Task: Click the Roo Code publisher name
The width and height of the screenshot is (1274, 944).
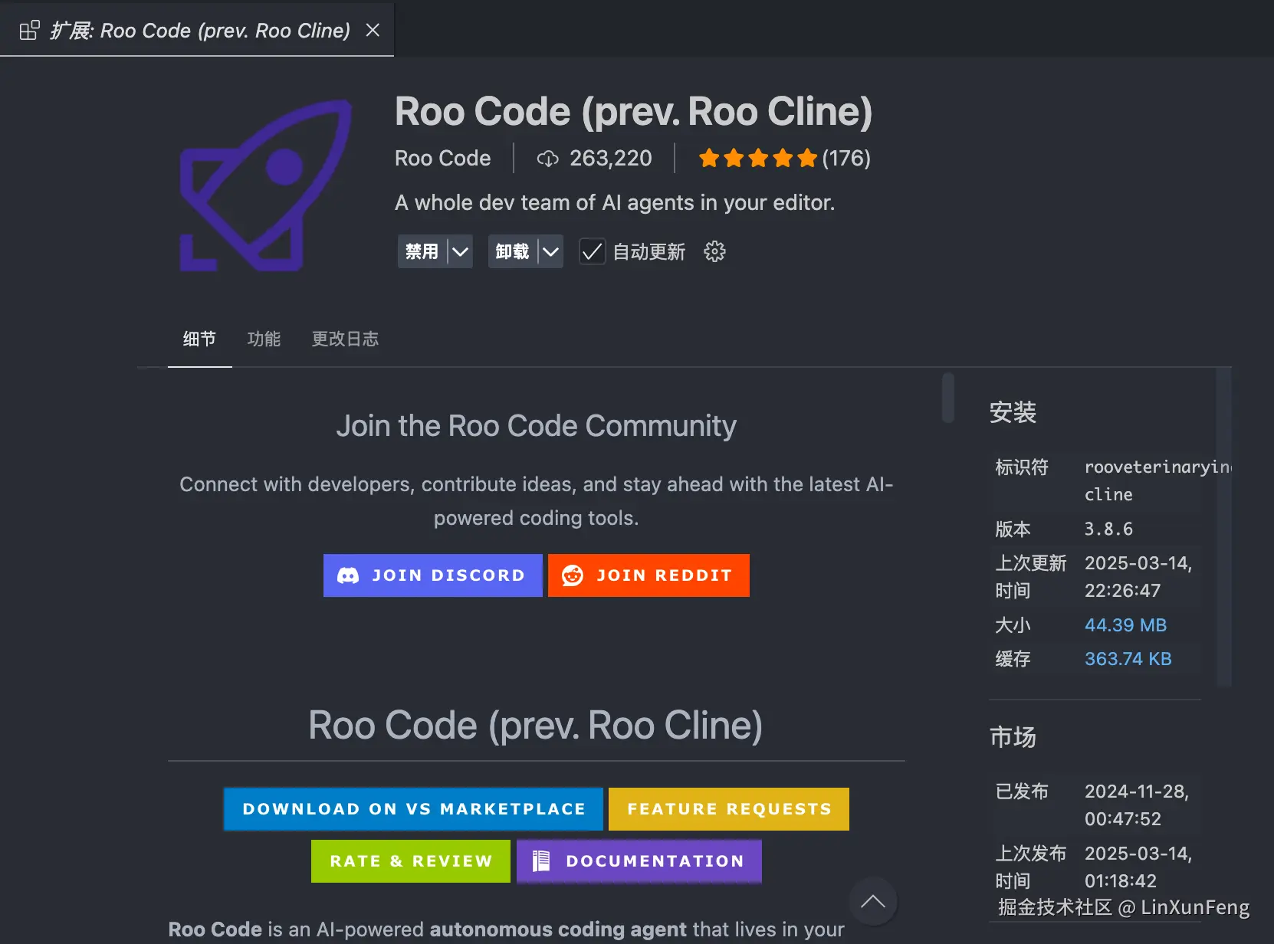Action: pyautogui.click(x=442, y=159)
